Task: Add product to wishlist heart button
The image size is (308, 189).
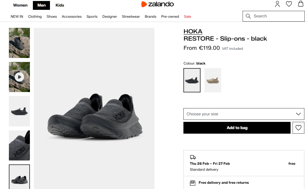Action: (x=298, y=128)
